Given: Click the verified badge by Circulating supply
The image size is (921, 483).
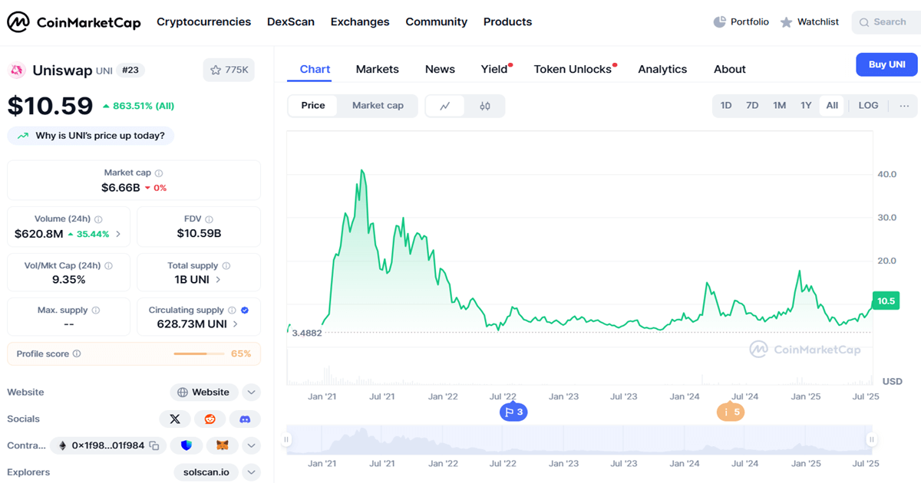Looking at the screenshot, I should tap(245, 310).
